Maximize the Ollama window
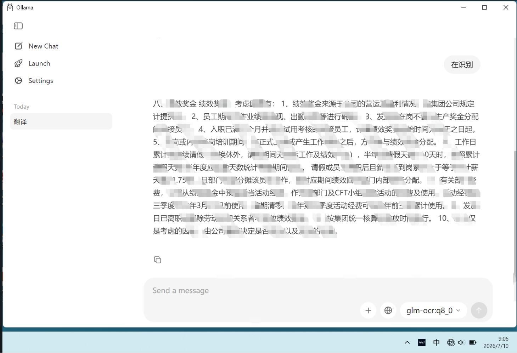The height and width of the screenshot is (353, 517). (484, 7)
